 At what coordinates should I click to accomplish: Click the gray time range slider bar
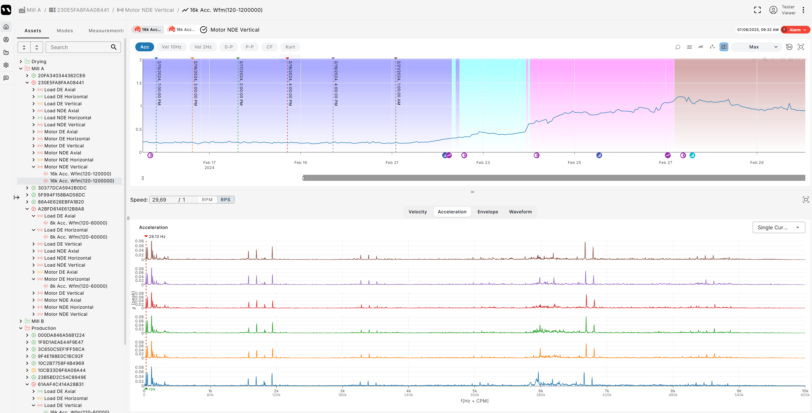[x=554, y=178]
